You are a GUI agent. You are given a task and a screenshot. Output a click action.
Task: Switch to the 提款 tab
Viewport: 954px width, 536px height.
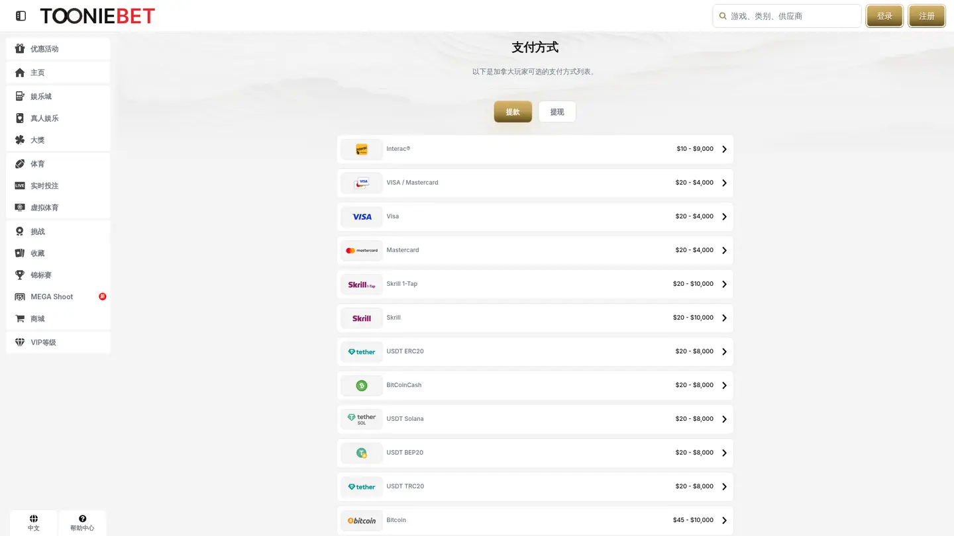(513, 112)
